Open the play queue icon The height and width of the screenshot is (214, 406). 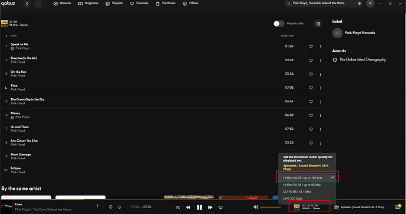coord(398,207)
